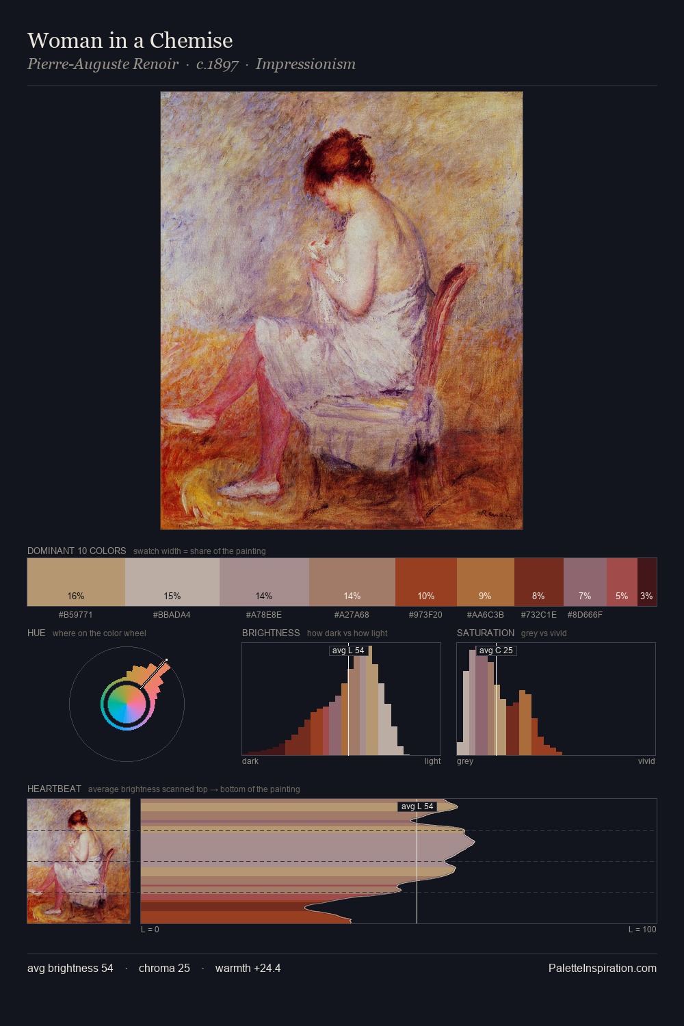
Task: Select the 7% dusty purple swatch
Action: (585, 582)
